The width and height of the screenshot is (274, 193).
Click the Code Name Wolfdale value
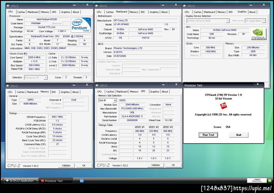(x=36, y=23)
